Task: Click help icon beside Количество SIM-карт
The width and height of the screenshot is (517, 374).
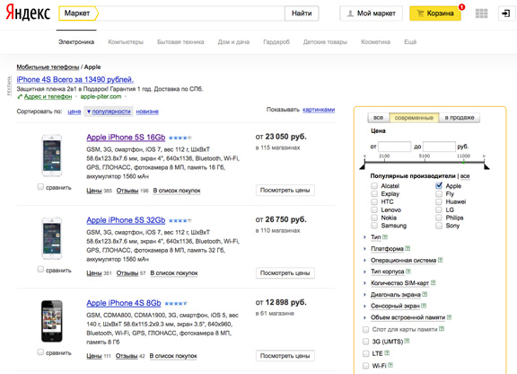Action: 434,283
